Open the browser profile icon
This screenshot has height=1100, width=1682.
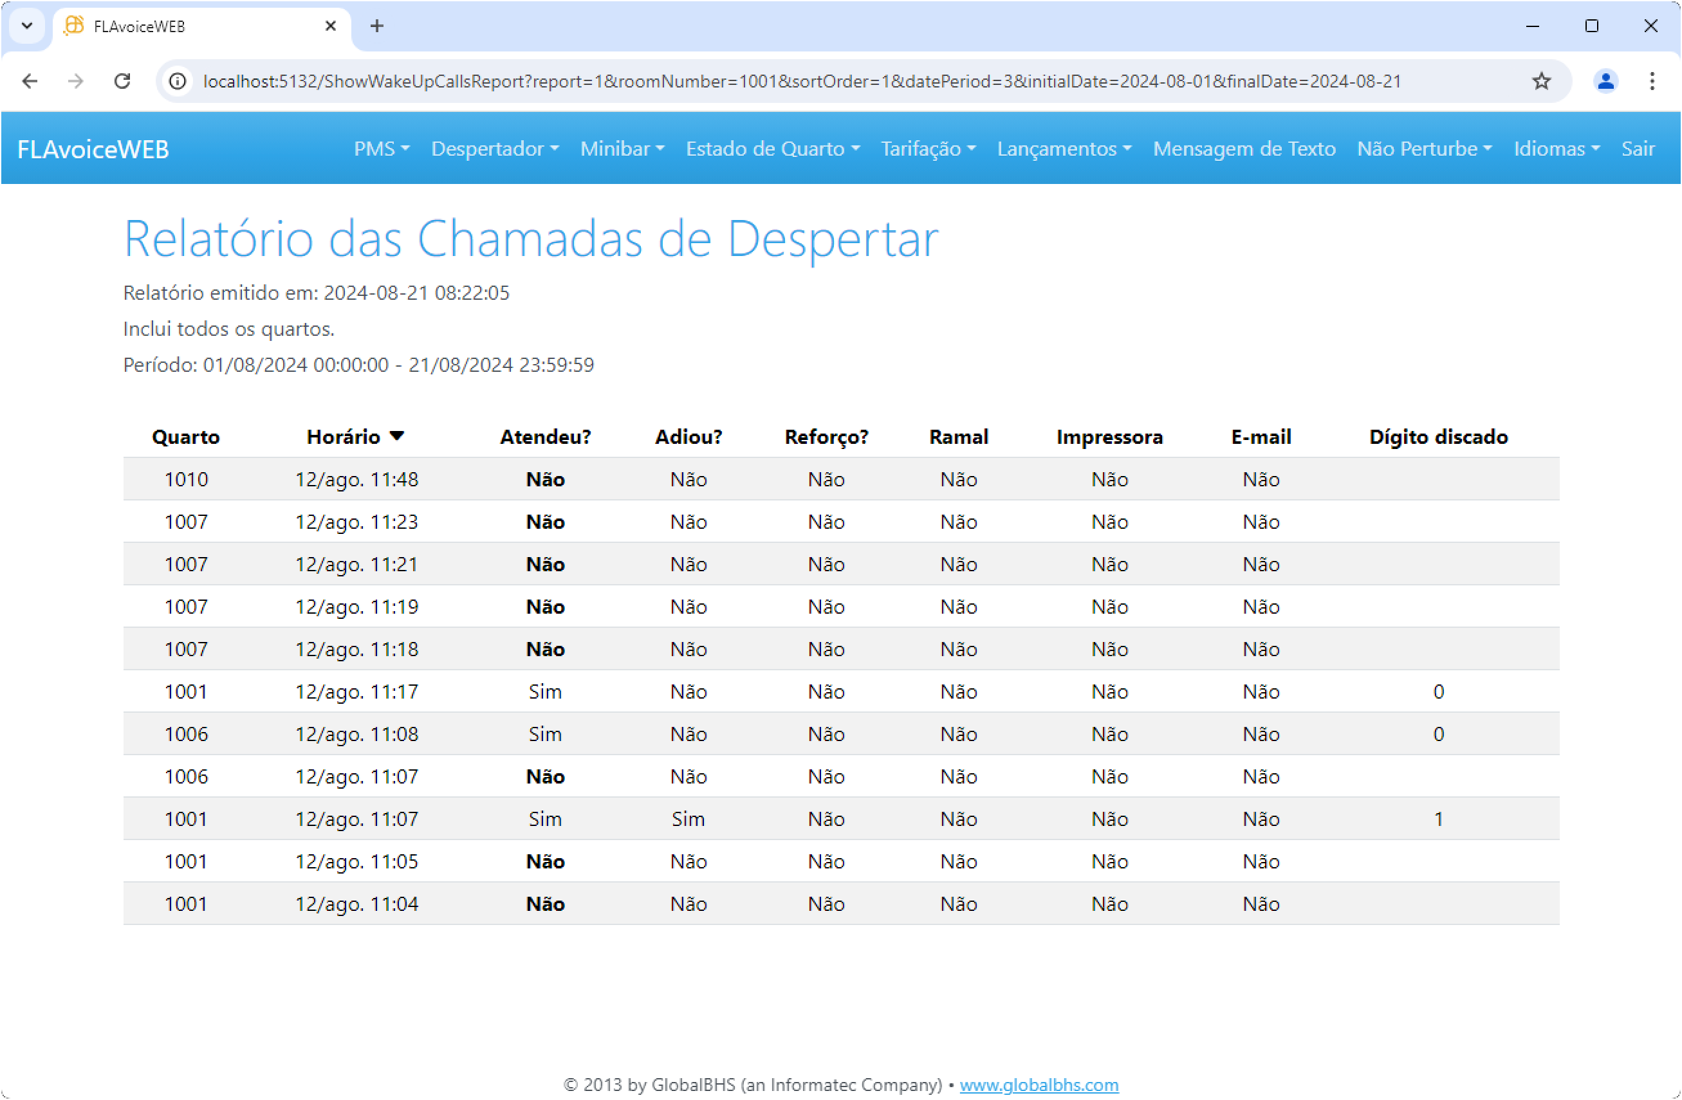pos(1605,81)
